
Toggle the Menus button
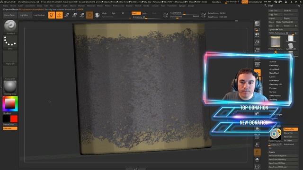[245, 2]
